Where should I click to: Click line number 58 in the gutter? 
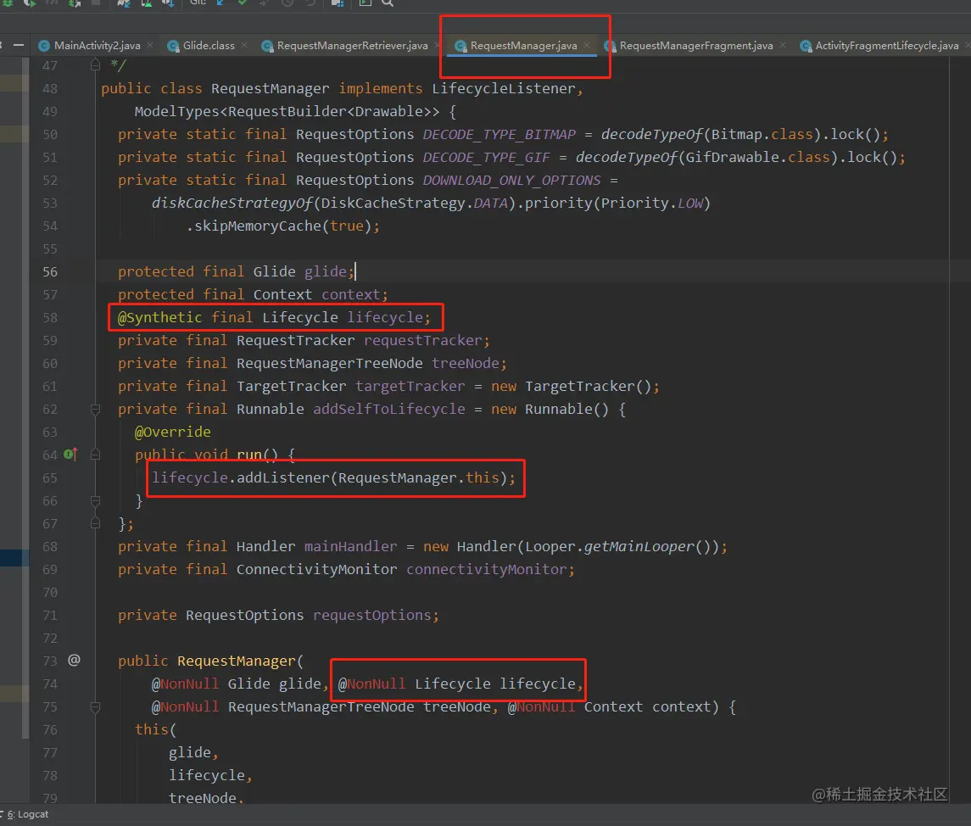tap(50, 318)
